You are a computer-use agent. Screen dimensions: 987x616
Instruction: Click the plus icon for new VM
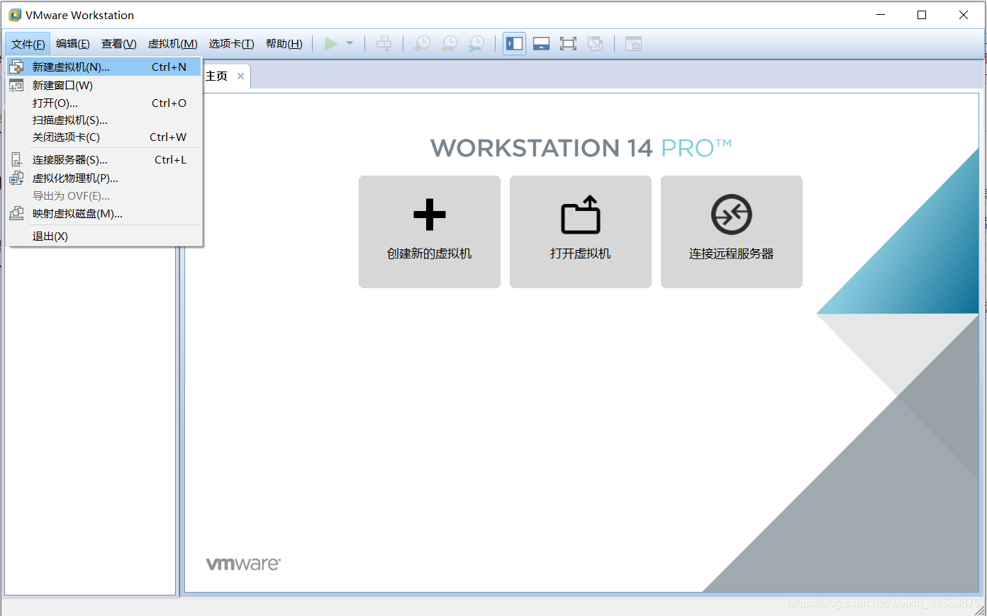point(430,215)
